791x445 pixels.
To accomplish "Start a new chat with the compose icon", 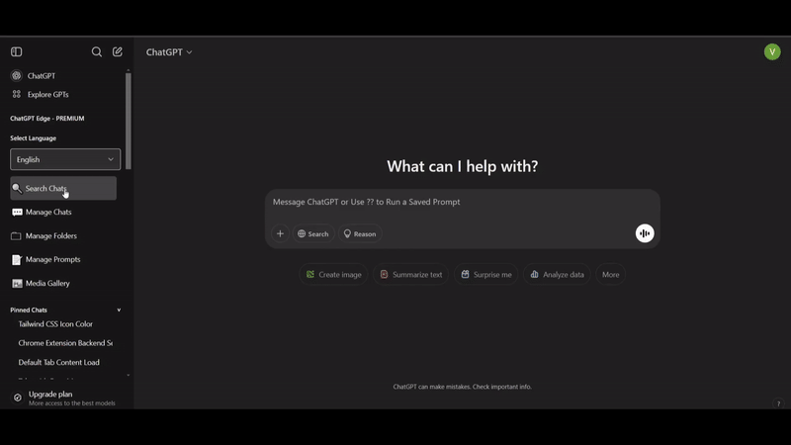I will tap(118, 51).
